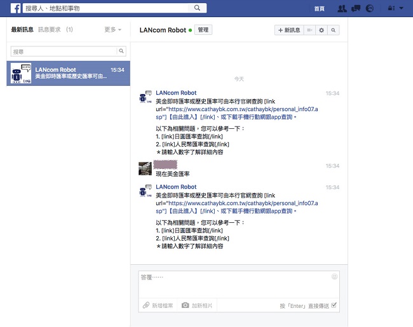The height and width of the screenshot is (327, 413).
Task: Open the friend requests icon
Action: [x=342, y=8]
